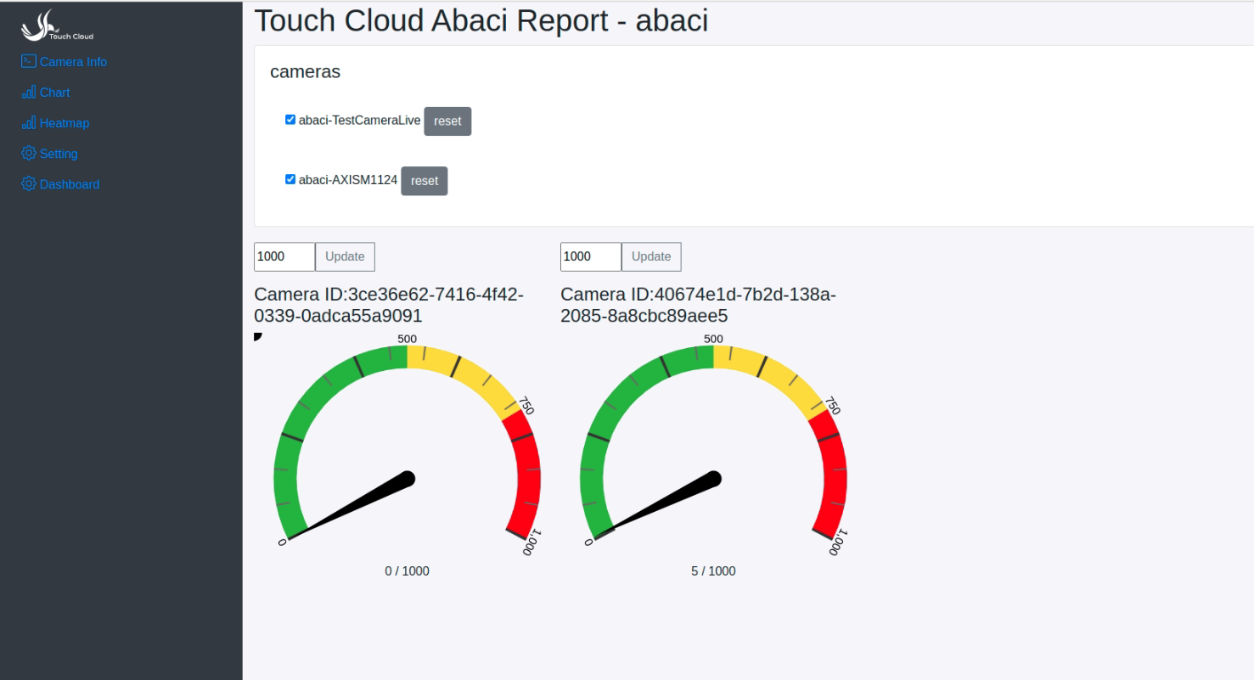Click the Dashboard gear icon
The image size is (1254, 680).
(29, 183)
